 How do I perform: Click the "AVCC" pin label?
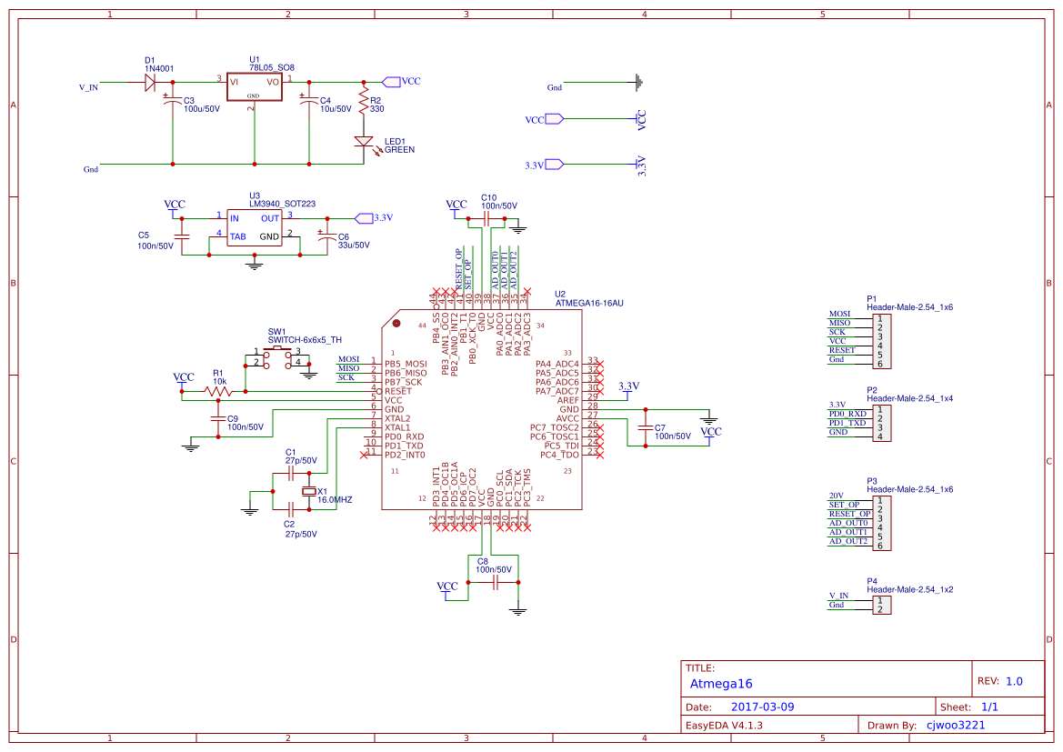tap(567, 418)
